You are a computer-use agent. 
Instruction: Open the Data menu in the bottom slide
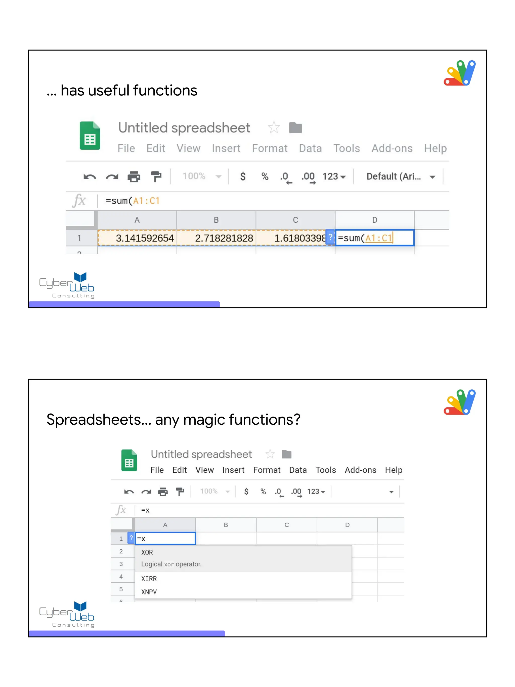pyautogui.click(x=298, y=470)
